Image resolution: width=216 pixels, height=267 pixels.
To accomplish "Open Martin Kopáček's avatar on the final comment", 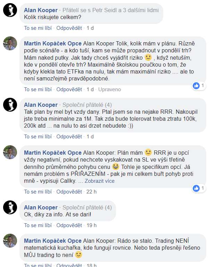I will 10,241.
